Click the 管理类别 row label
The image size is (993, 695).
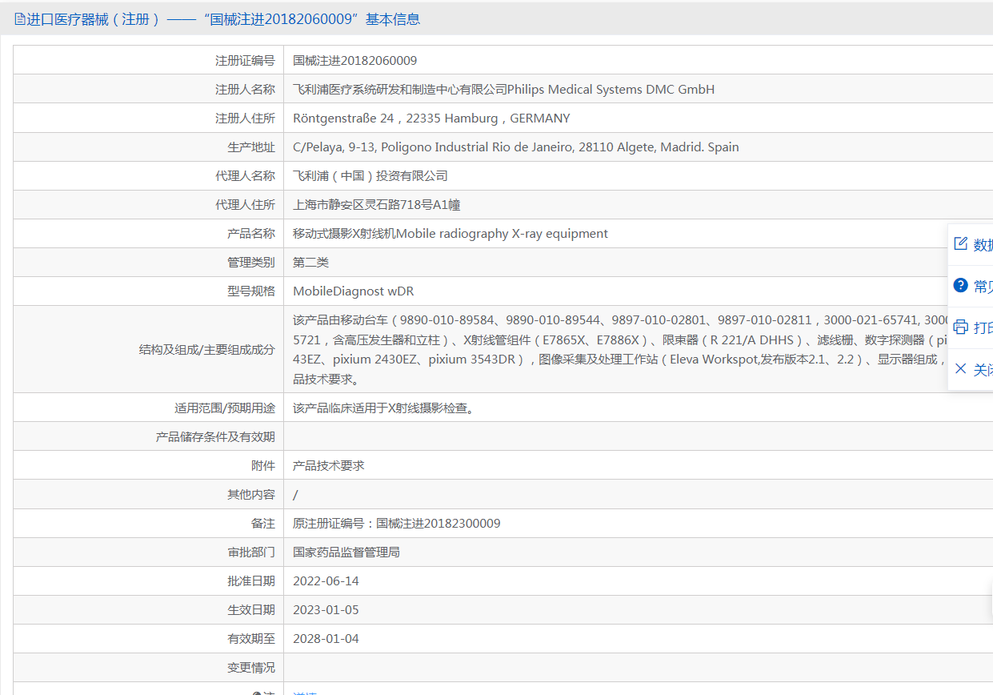click(251, 262)
